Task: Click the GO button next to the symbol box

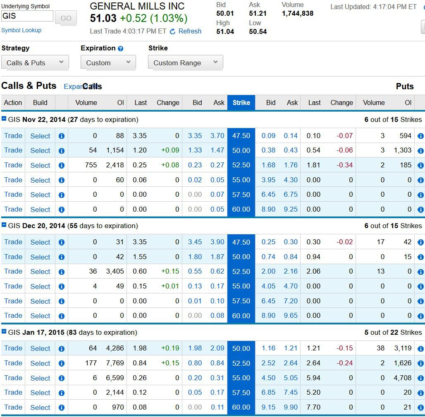Action: (x=66, y=18)
